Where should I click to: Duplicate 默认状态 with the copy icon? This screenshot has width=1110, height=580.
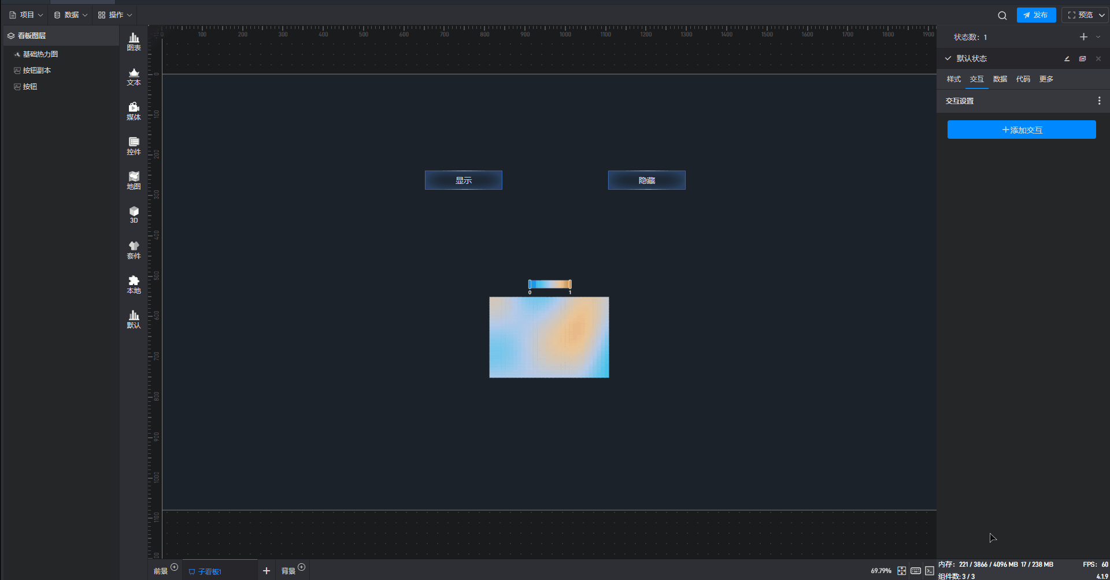1082,59
